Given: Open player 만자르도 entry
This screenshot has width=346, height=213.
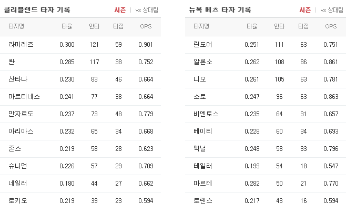Looking at the screenshot, I should tap(21, 114).
